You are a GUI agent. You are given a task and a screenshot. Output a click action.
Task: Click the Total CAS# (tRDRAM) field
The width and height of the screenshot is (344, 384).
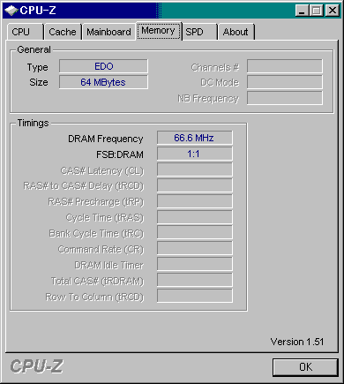pyautogui.click(x=195, y=281)
